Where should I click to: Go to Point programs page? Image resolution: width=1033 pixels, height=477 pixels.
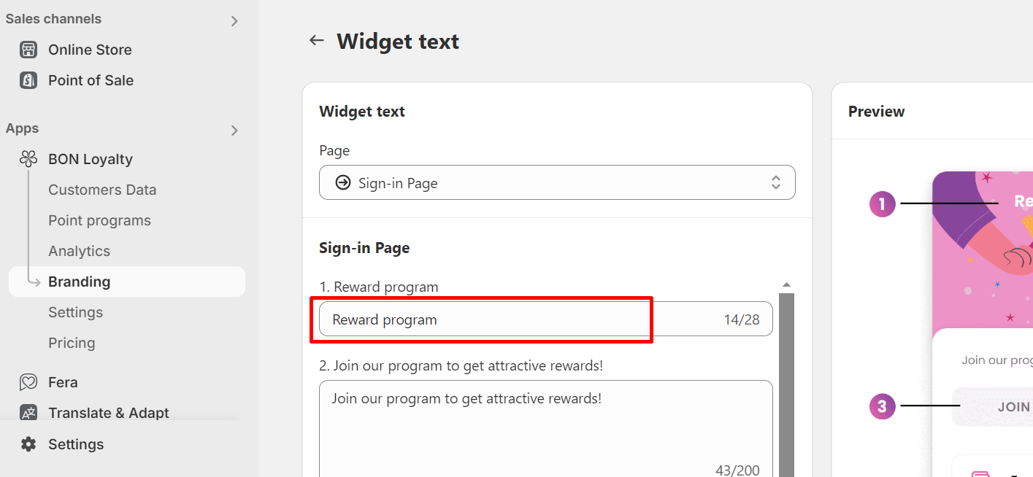click(x=99, y=220)
